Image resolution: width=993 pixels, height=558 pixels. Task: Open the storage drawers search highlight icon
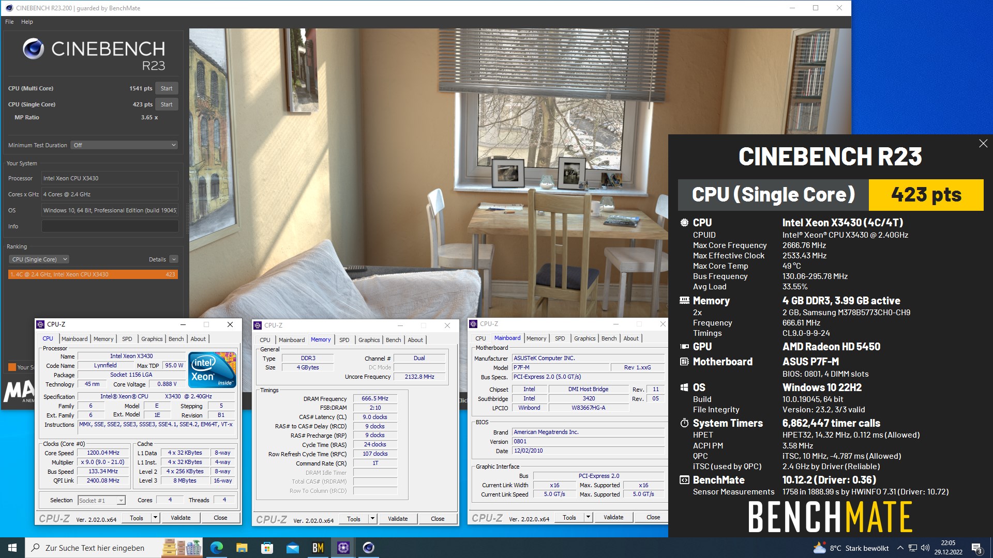click(182, 548)
